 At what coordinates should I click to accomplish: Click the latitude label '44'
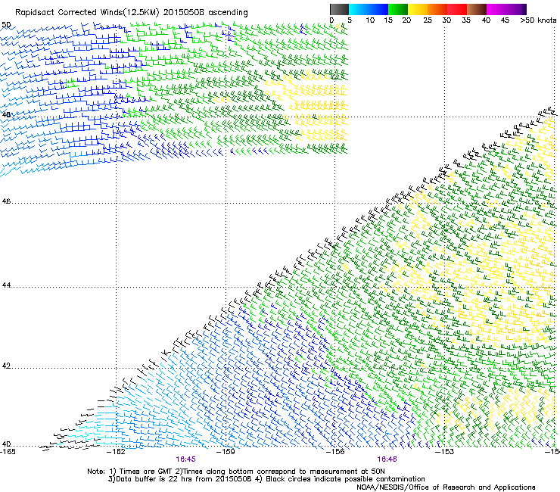click(6, 285)
